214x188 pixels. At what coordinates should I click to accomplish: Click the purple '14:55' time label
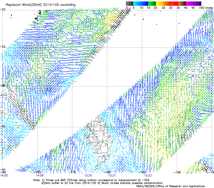[4, 176]
